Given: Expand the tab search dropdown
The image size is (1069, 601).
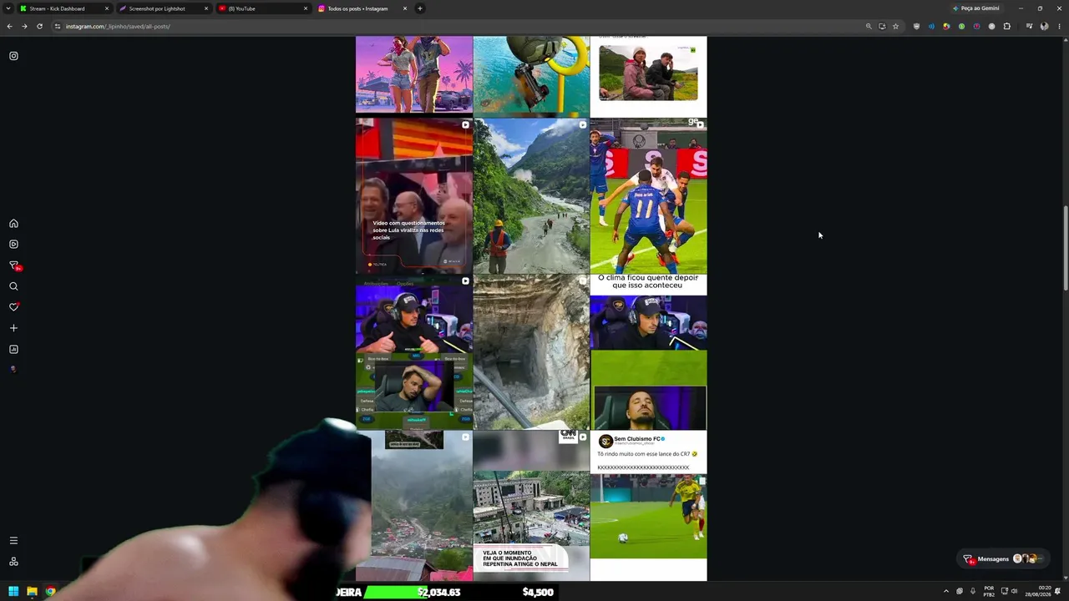Looking at the screenshot, I should point(8,8).
